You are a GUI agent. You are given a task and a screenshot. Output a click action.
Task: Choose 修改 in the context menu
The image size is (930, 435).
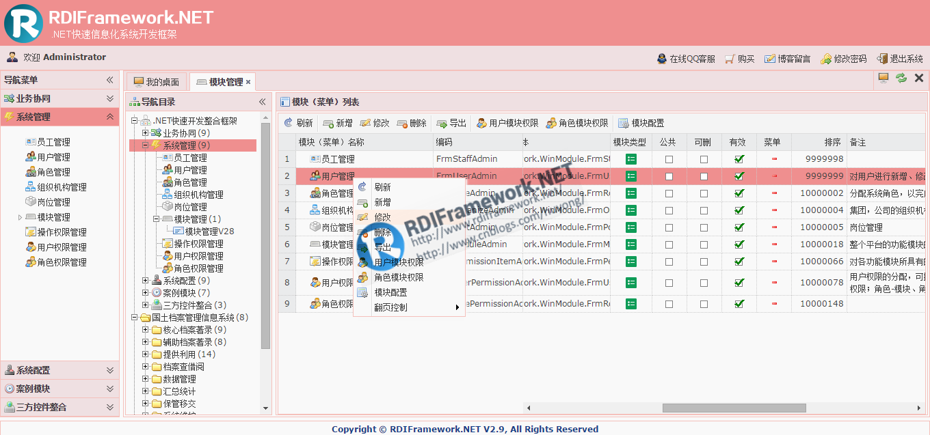[409, 217]
